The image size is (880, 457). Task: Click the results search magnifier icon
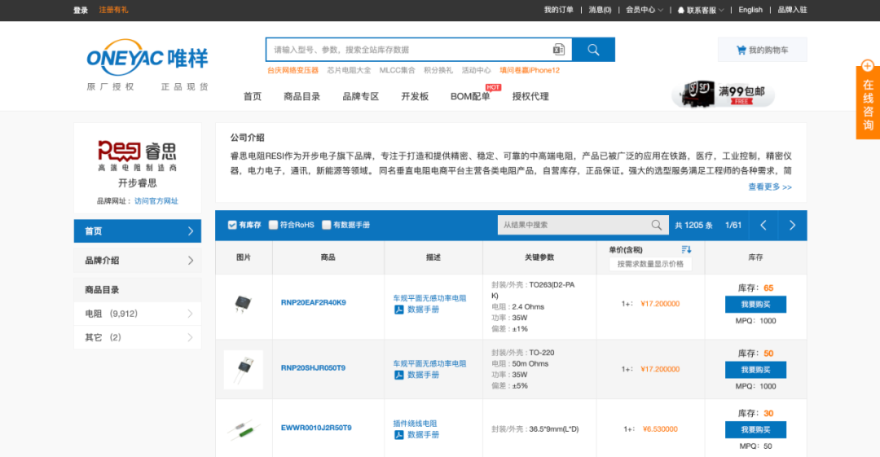pyautogui.click(x=656, y=225)
